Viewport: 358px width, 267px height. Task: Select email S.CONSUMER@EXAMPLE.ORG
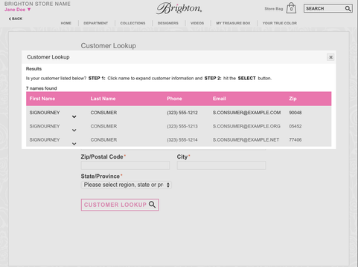(x=246, y=126)
